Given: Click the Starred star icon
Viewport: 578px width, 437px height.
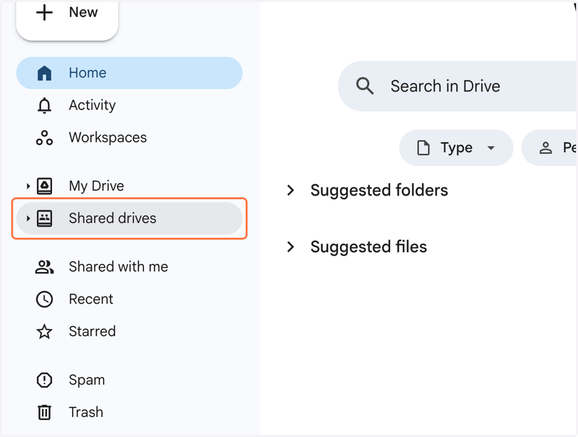Looking at the screenshot, I should point(44,332).
